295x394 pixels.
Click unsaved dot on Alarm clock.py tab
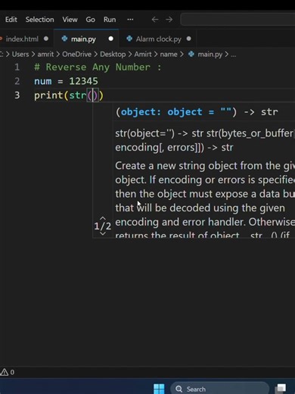189,39
